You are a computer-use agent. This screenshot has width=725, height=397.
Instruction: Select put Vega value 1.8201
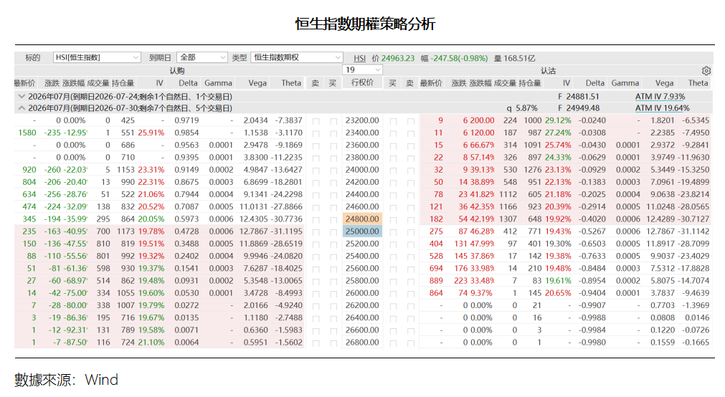coord(662,120)
